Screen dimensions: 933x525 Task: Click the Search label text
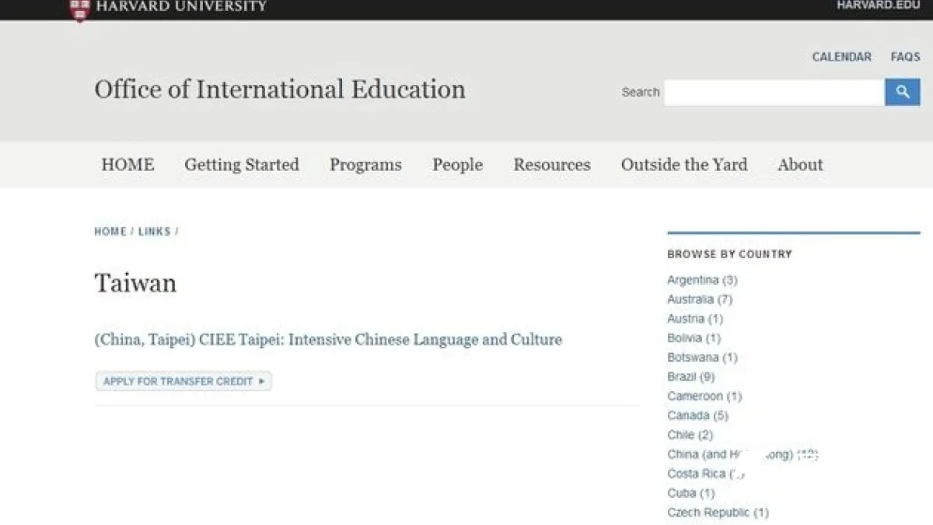coord(641,92)
